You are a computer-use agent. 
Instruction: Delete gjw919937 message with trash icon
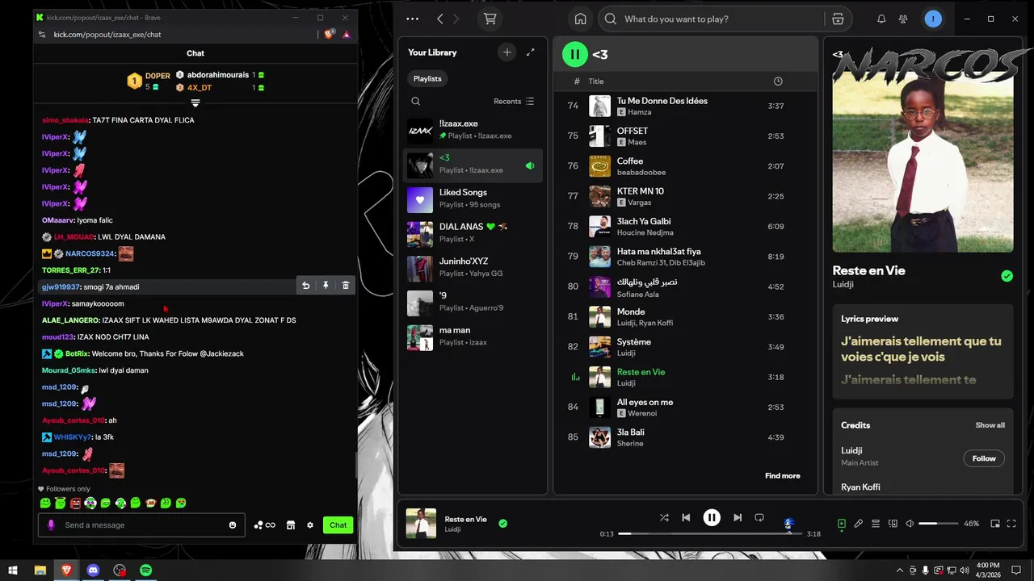[x=346, y=286]
